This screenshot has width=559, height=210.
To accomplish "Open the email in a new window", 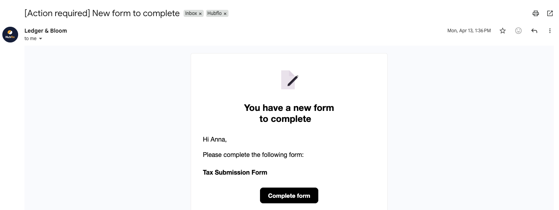I will [x=550, y=13].
